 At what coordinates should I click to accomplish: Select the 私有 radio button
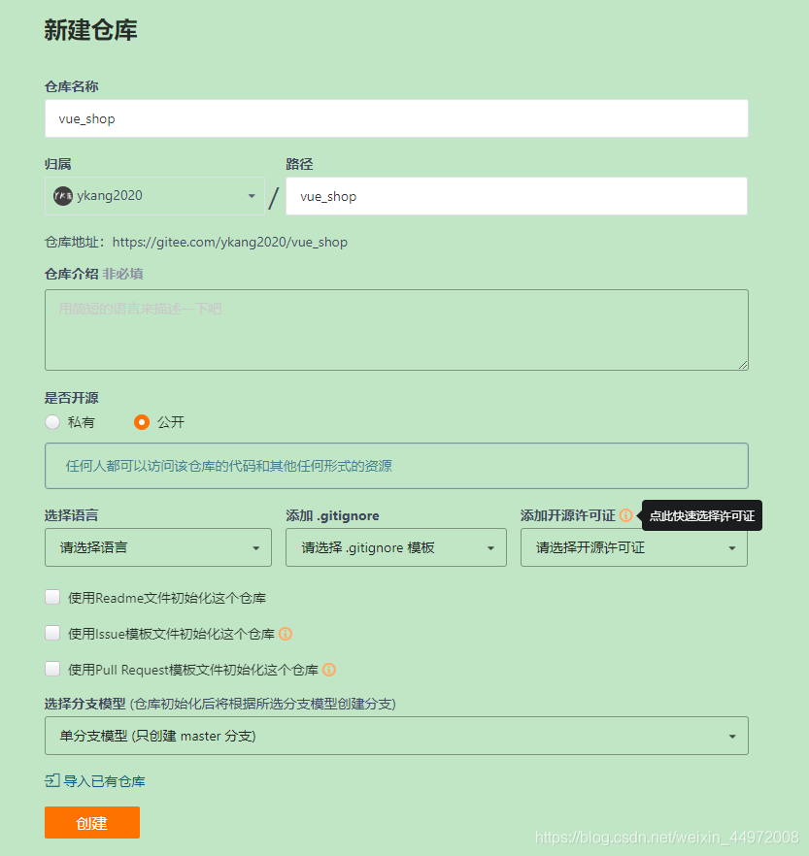(52, 421)
